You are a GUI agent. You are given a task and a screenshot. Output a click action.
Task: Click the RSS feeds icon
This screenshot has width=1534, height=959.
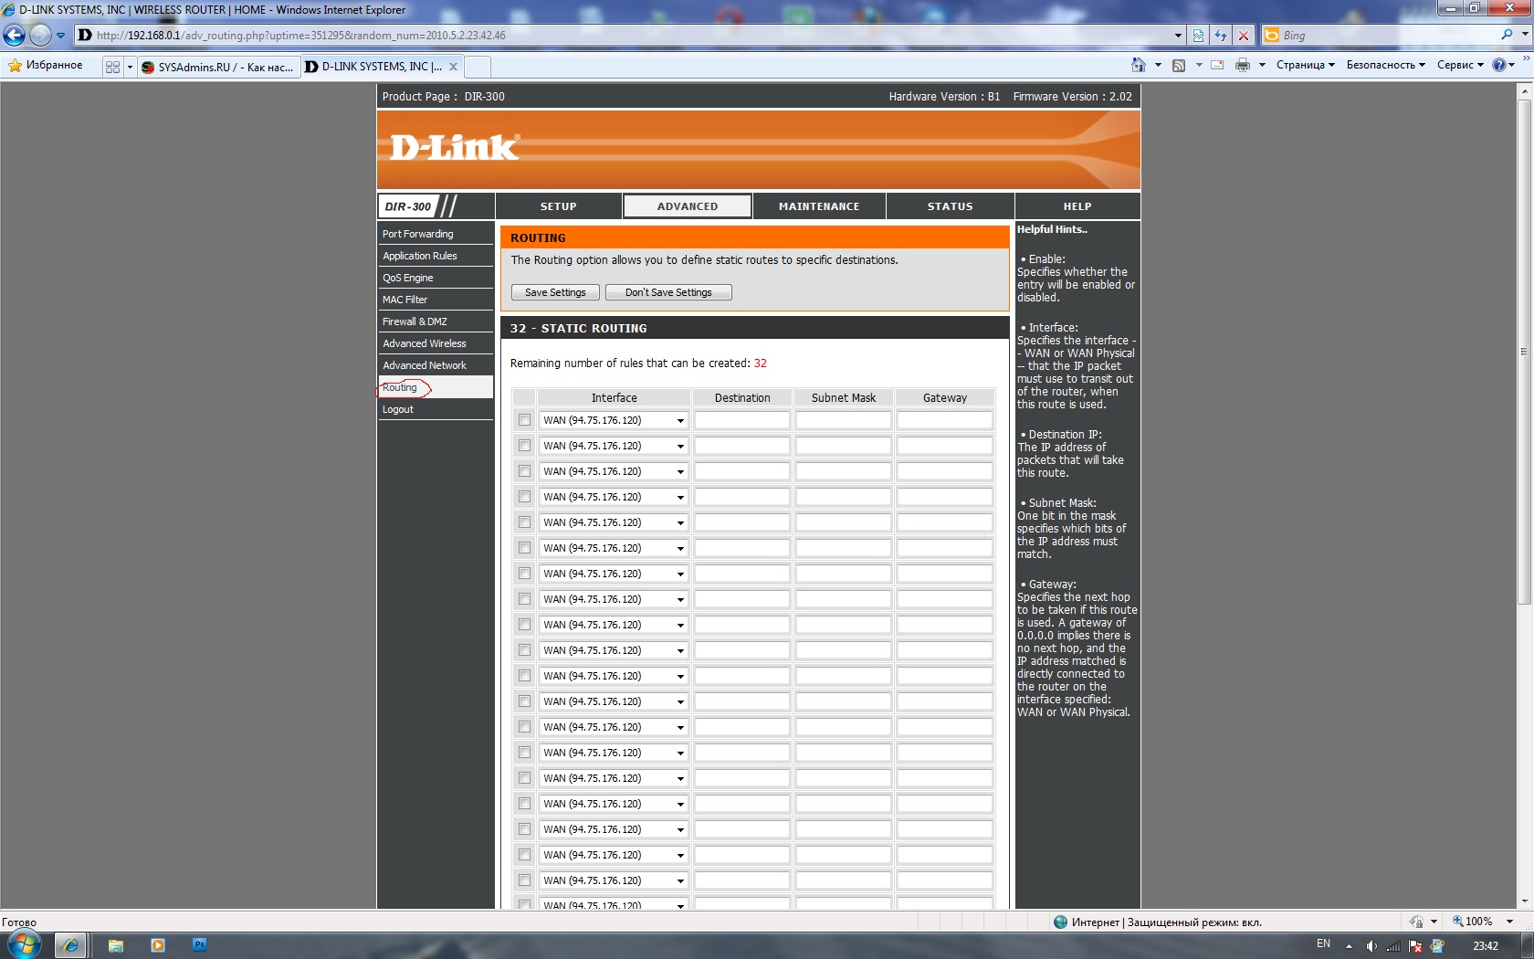tap(1179, 65)
